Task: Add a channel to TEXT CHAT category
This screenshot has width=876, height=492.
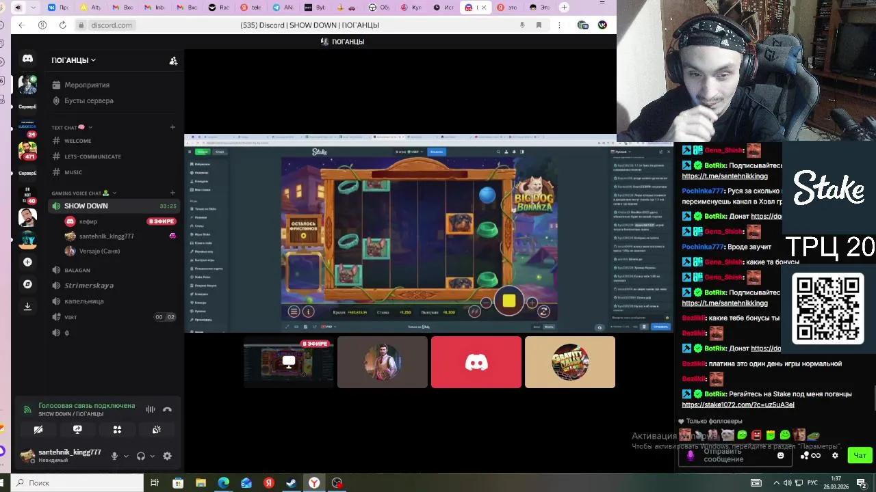Action: [x=172, y=127]
